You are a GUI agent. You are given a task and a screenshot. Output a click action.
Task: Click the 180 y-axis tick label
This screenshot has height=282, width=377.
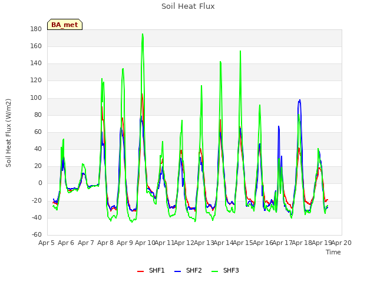point(36,29)
